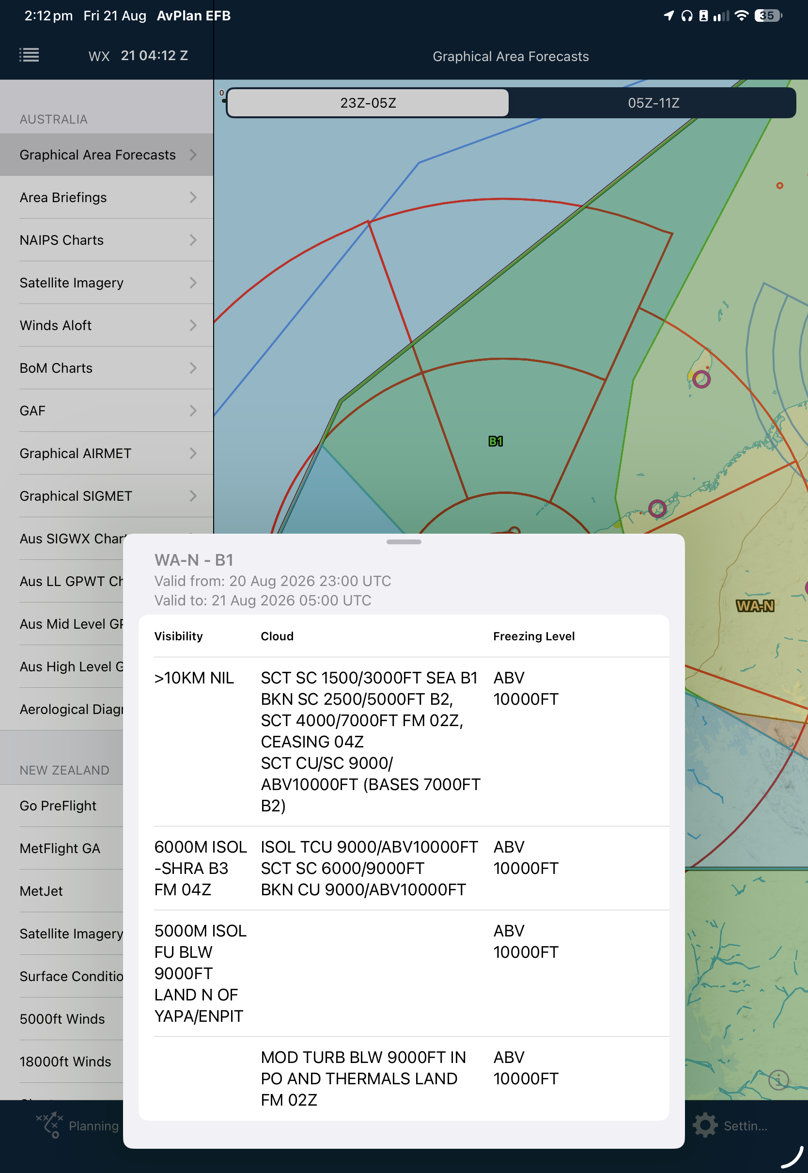Expand chevron beside GAF
The width and height of the screenshot is (808, 1173).
pos(193,410)
